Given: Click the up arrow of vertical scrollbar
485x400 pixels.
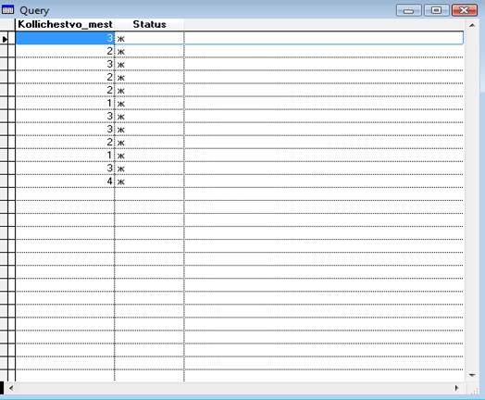Looking at the screenshot, I should [x=472, y=25].
